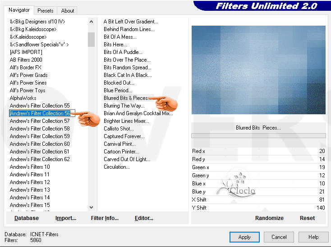Open the About tab
The height and width of the screenshot is (247, 331).
pos(68,10)
